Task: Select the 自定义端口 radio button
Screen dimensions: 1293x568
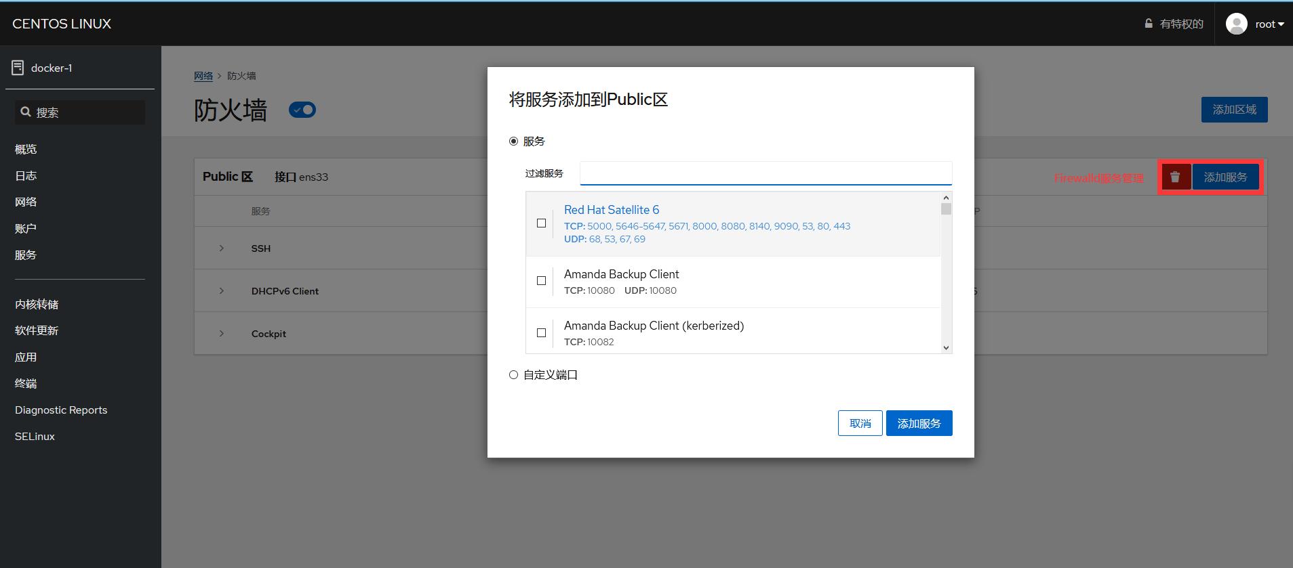Action: [x=513, y=375]
